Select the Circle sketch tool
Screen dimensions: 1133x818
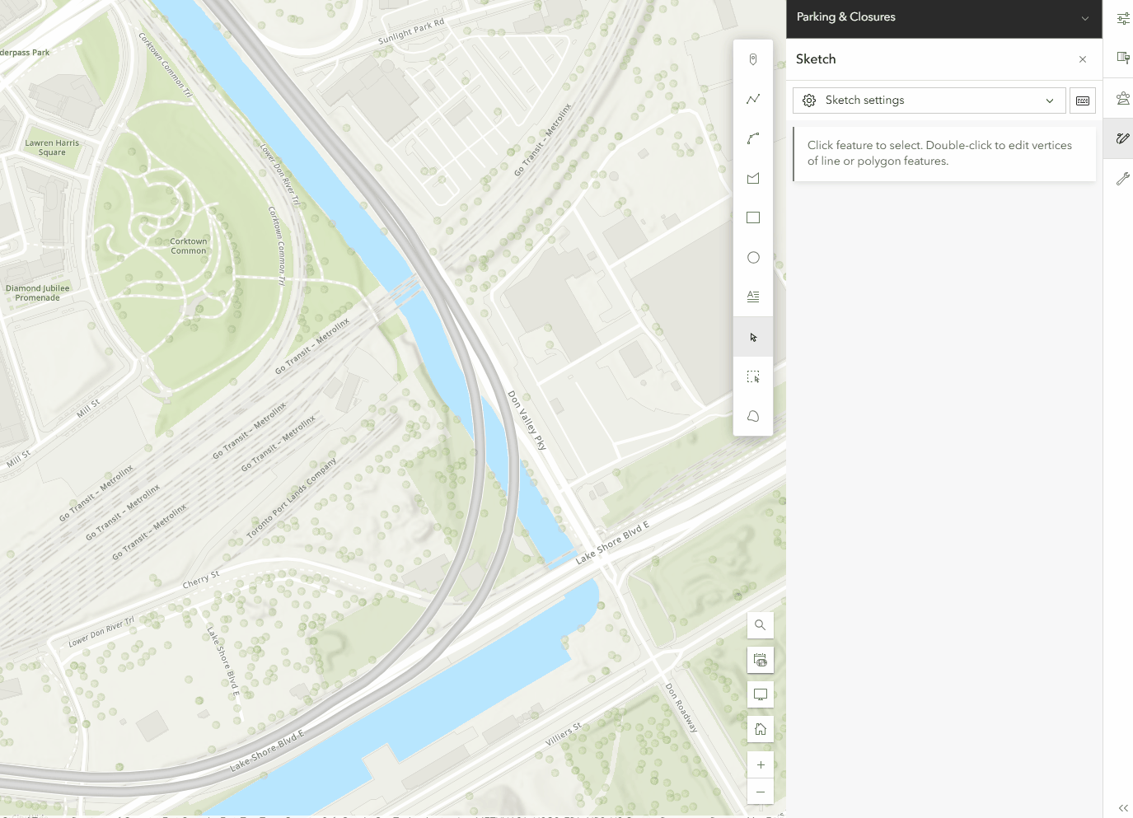pos(752,257)
